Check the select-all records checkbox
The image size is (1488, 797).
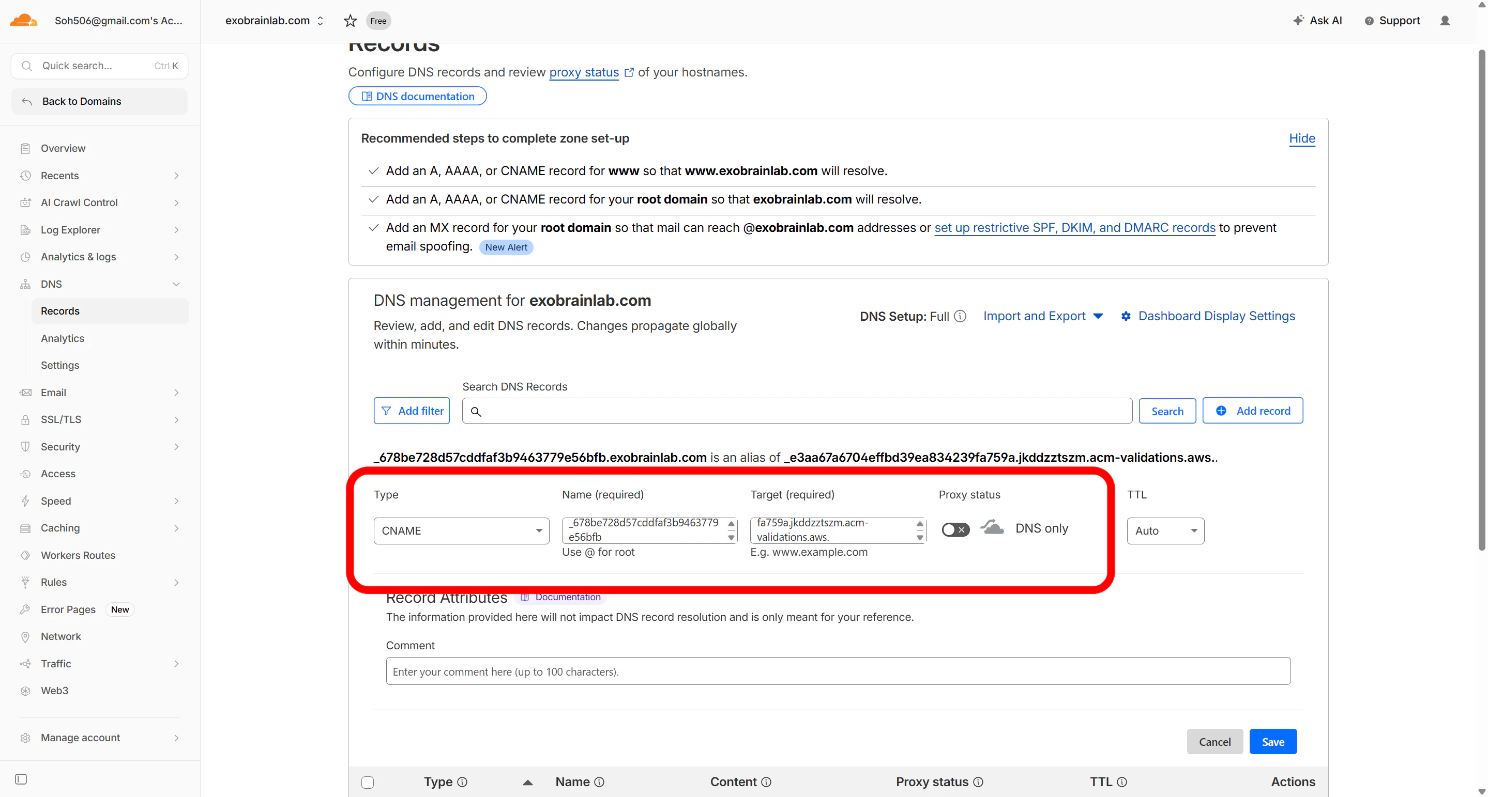pos(368,783)
